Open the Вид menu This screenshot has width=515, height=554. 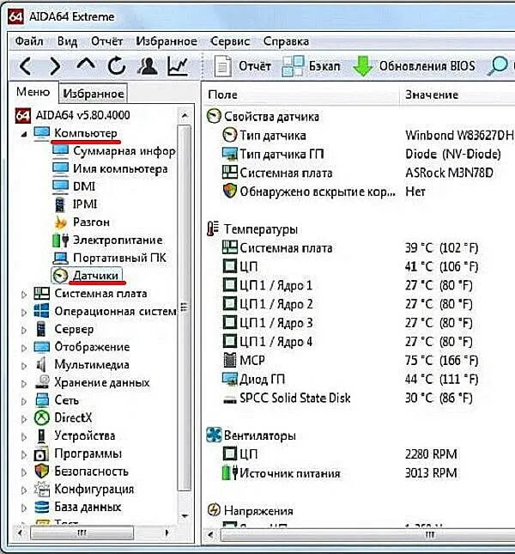tap(68, 41)
